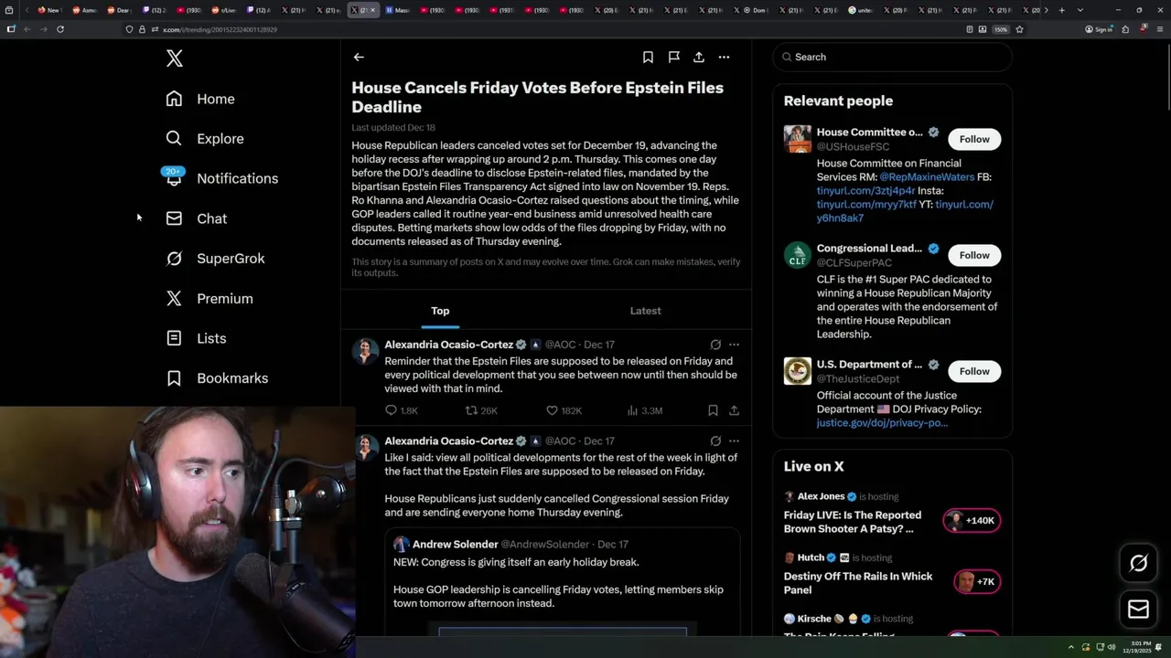The width and height of the screenshot is (1171, 658).
Task: Open Premium in the sidebar
Action: pos(209,299)
